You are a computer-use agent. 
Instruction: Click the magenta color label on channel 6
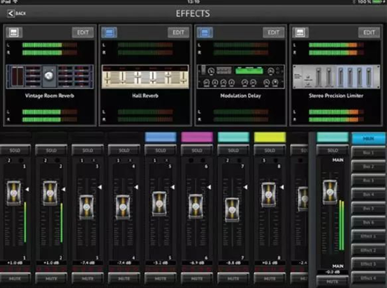[x=197, y=137]
